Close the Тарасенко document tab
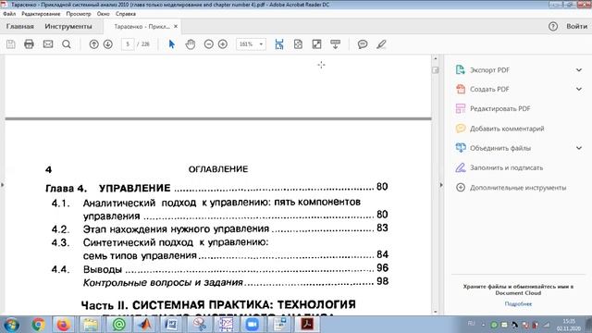The image size is (592, 333). (x=176, y=27)
